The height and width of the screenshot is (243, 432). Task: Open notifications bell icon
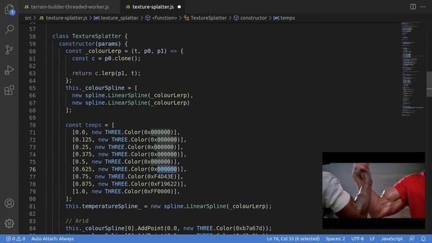(x=423, y=239)
